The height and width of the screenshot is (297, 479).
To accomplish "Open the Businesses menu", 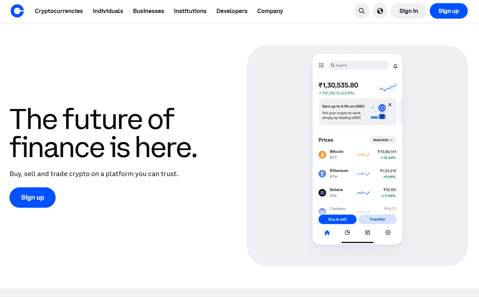I will [x=149, y=11].
